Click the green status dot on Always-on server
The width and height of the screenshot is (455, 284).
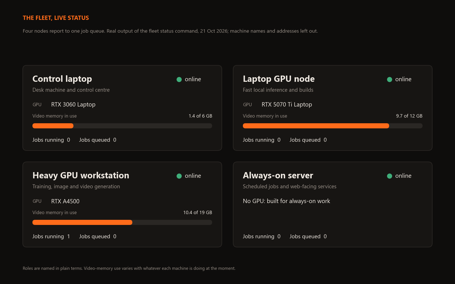coord(390,176)
